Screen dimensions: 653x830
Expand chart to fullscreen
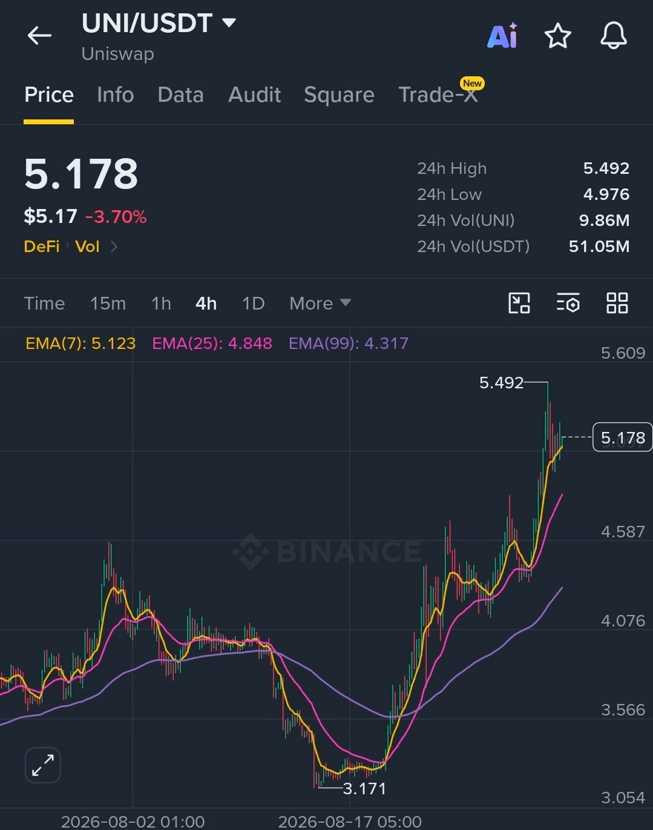(43, 765)
